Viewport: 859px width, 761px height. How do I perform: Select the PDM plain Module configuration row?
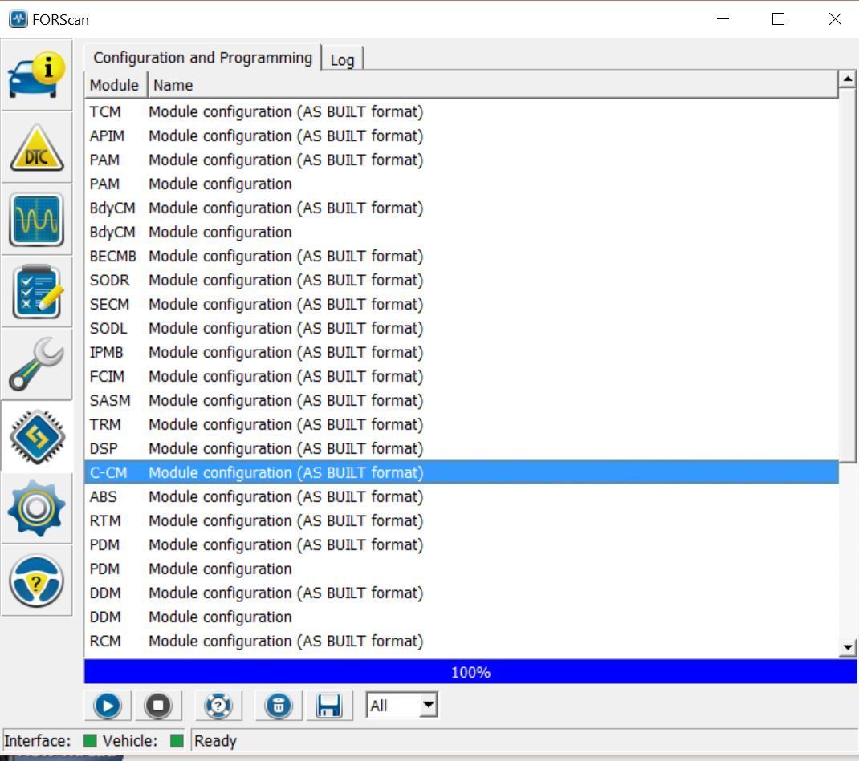coord(462,569)
